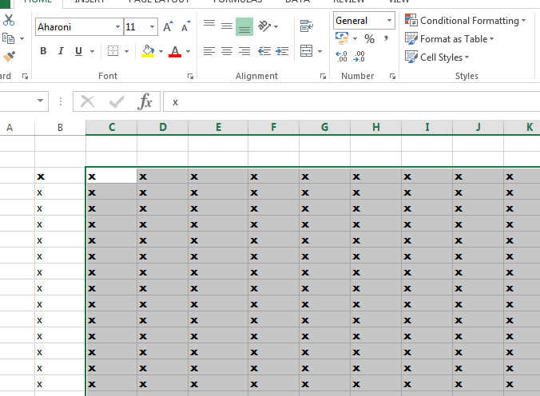Open the Conditional Formatting menu

tap(465, 21)
